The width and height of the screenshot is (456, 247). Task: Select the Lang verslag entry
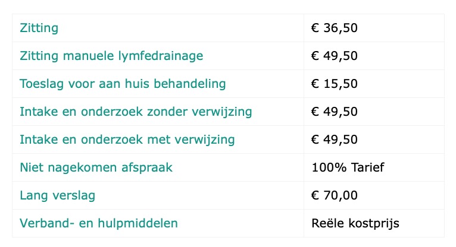click(58, 195)
